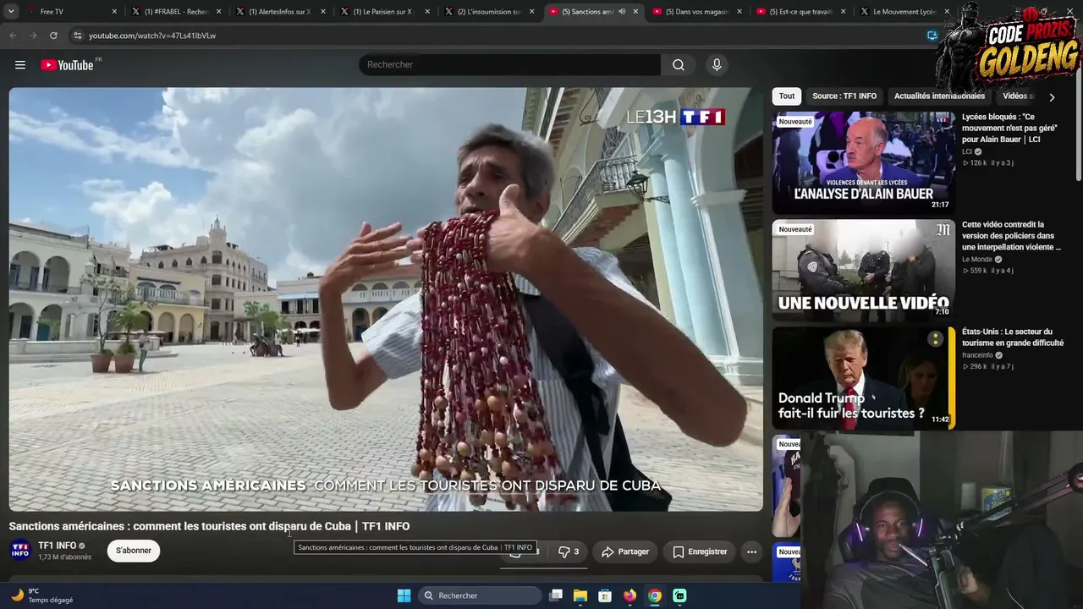Close the Free TV tab
The image size is (1083, 609).
[114, 12]
